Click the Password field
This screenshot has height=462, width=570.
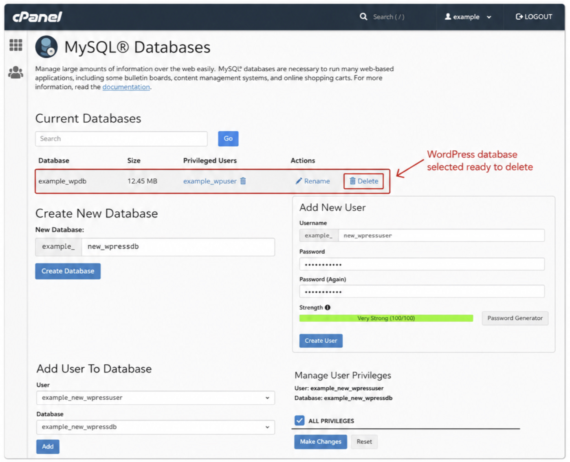tap(422, 264)
